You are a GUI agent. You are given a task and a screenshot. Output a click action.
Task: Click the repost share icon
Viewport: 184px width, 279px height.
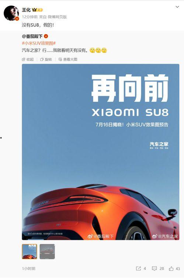138,268
